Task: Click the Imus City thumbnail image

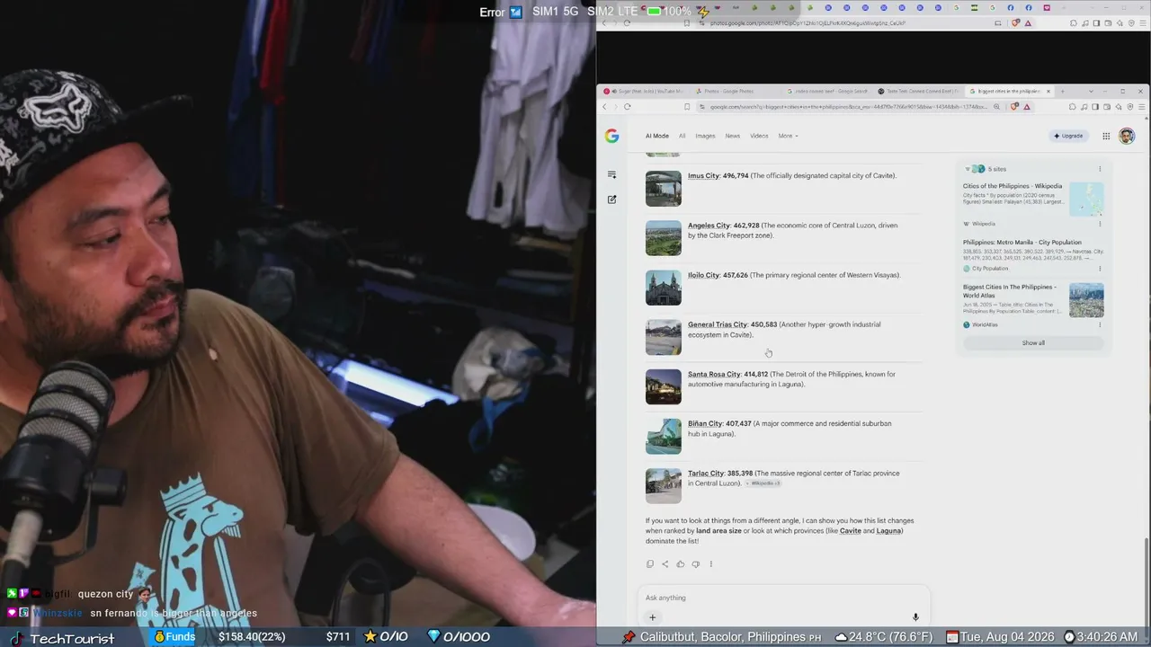Action: tap(664, 189)
